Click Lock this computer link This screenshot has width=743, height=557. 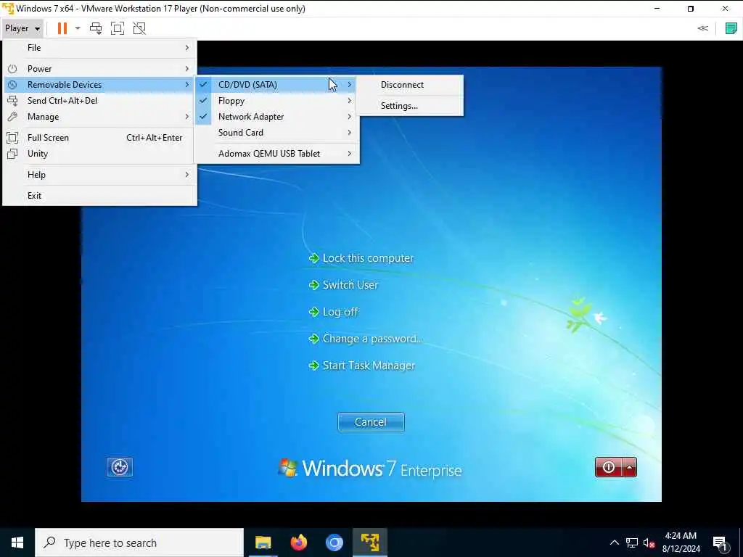coord(361,258)
